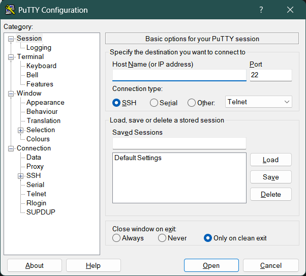The height and width of the screenshot is (276, 306).
Task: Select Terminal category
Action: coord(30,57)
